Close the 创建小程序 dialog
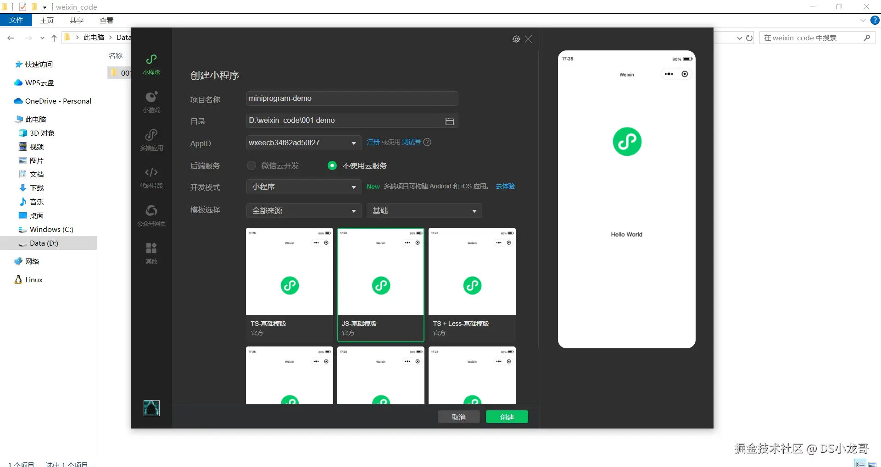Viewport: 881px width, 467px height. 529,39
